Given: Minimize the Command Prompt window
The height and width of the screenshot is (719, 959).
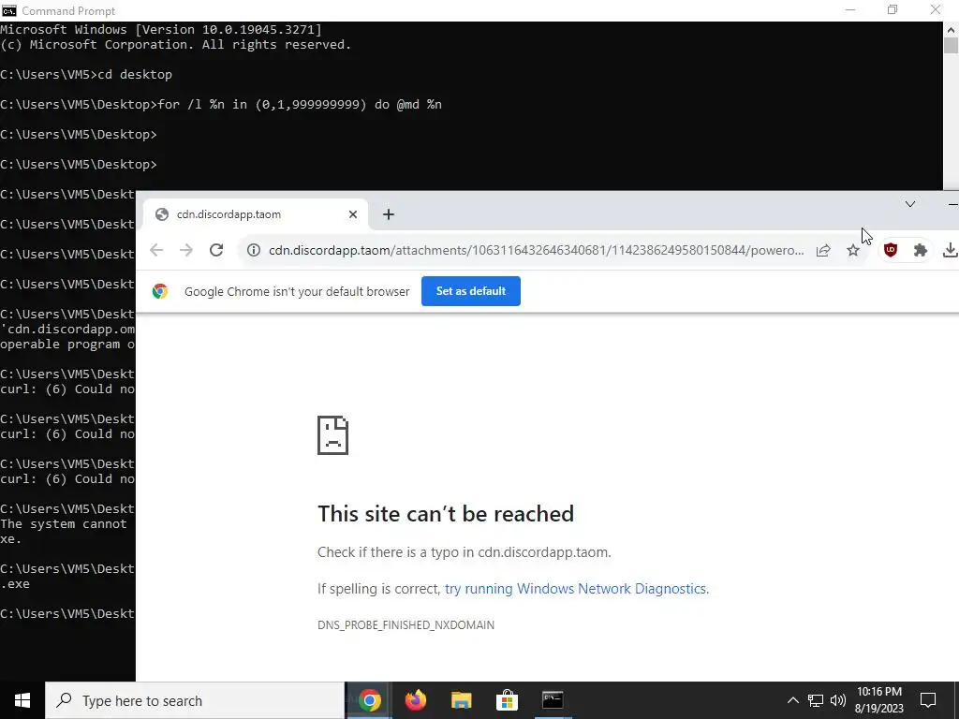Looking at the screenshot, I should pos(850,10).
